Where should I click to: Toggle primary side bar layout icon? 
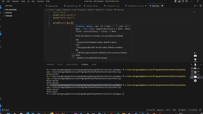[176, 1]
